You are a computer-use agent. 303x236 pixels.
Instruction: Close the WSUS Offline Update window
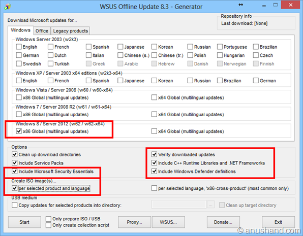click(290, 5)
